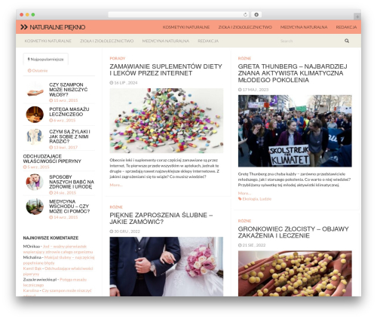Open Czym są żylaki sidebar post
This screenshot has width=377, height=319.
click(69, 136)
